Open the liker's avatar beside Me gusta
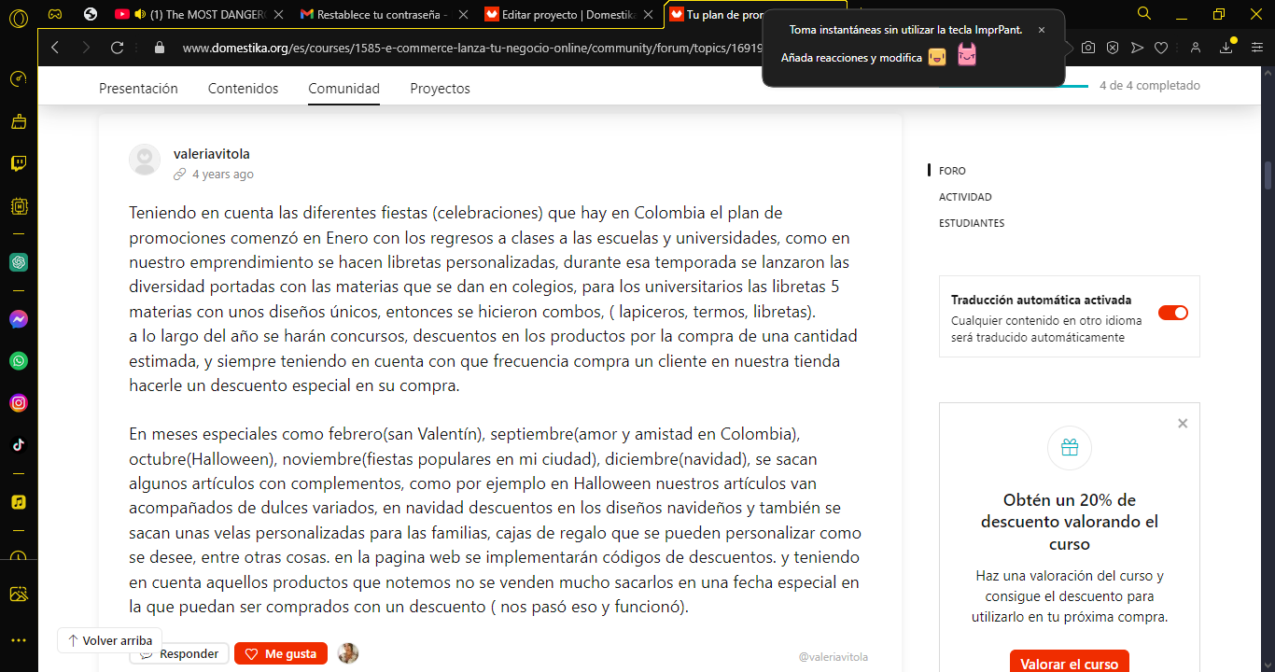Image resolution: width=1275 pixels, height=672 pixels. (348, 653)
